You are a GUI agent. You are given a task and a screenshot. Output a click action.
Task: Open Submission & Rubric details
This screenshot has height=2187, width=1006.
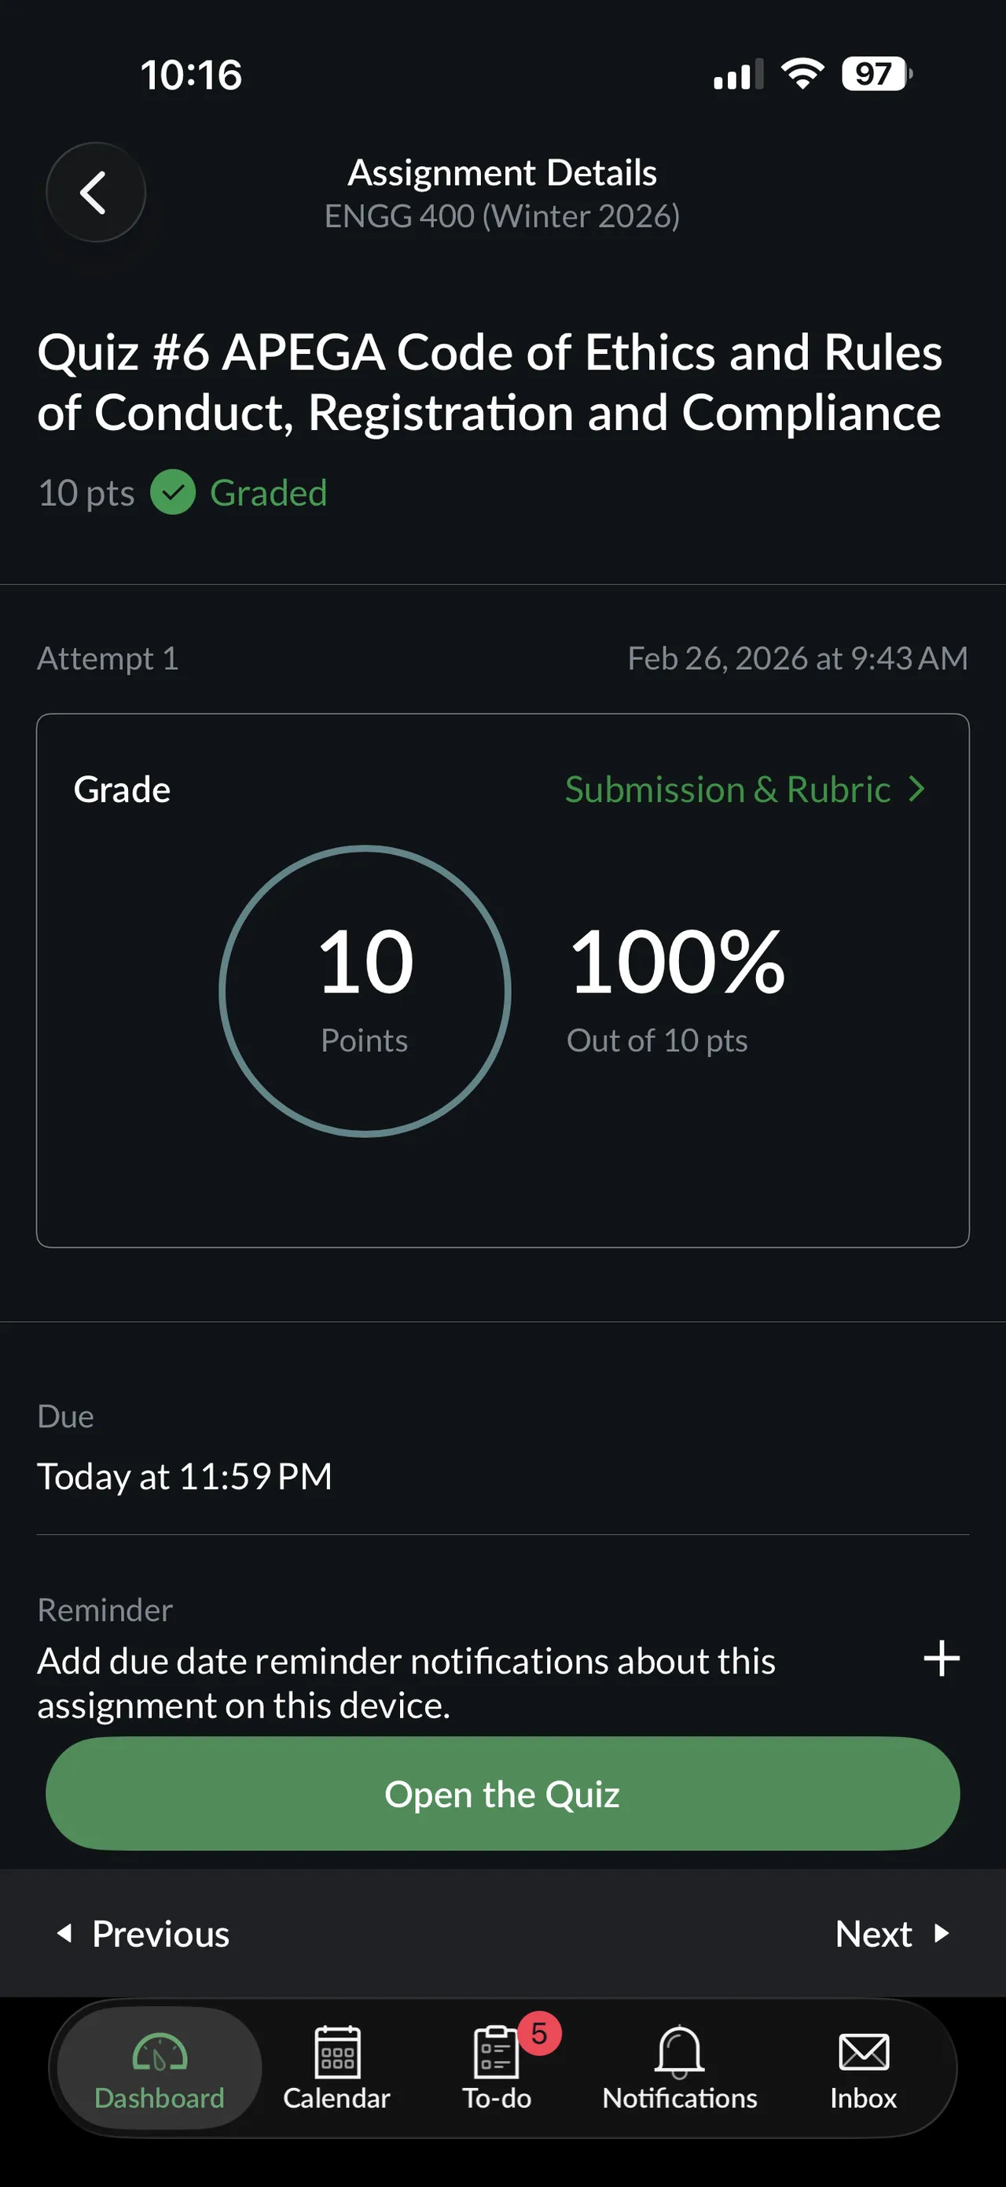(x=727, y=790)
